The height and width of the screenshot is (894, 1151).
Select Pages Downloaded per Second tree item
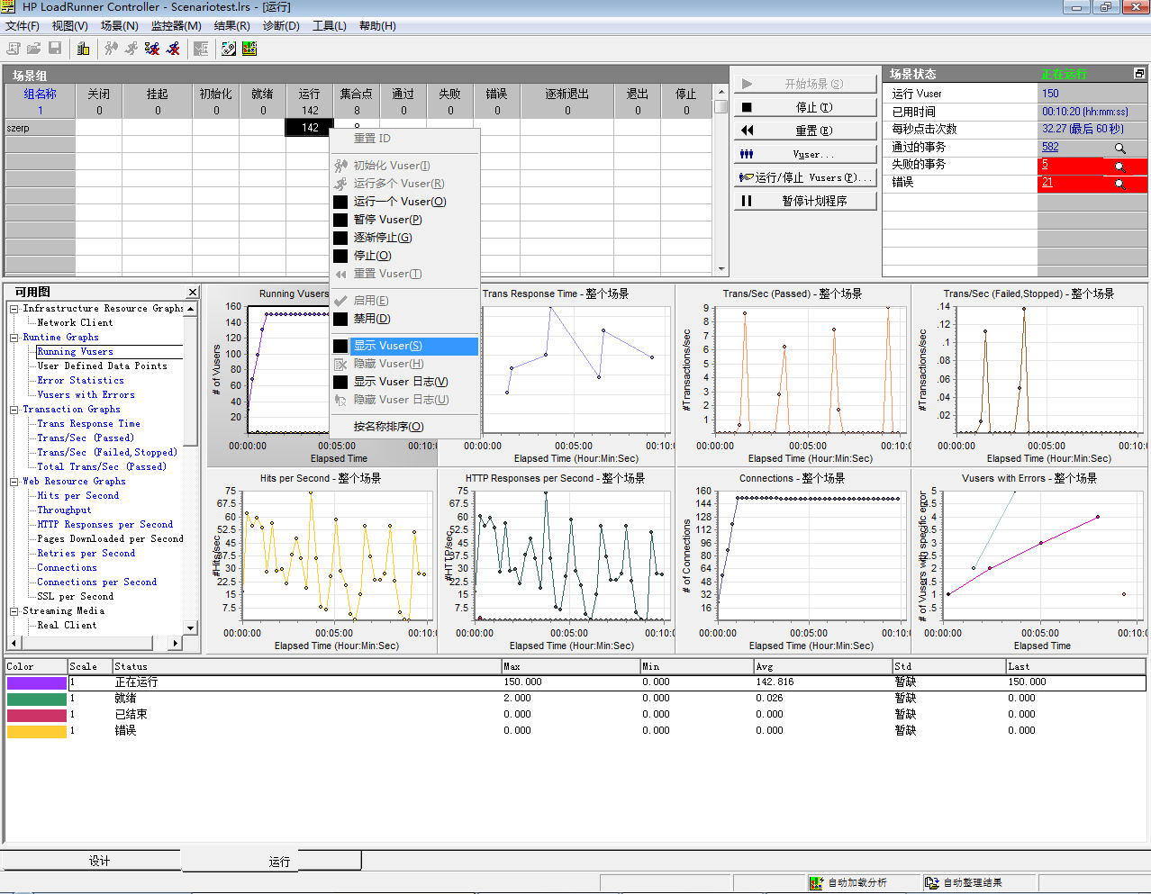[x=110, y=539]
